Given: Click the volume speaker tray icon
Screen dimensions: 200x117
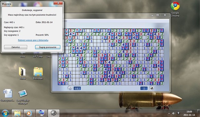Looking at the screenshot, I should [174, 113].
